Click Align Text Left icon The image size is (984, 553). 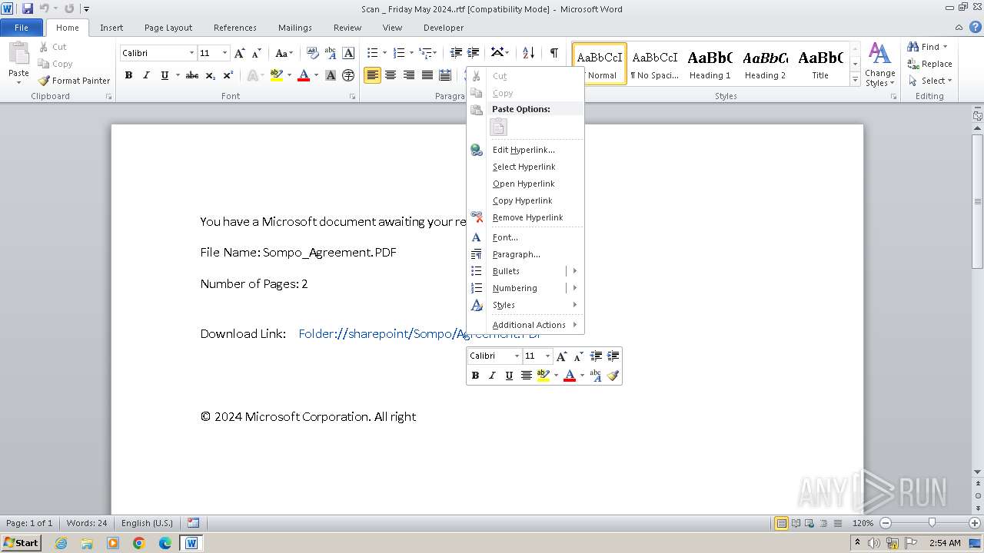pos(372,75)
